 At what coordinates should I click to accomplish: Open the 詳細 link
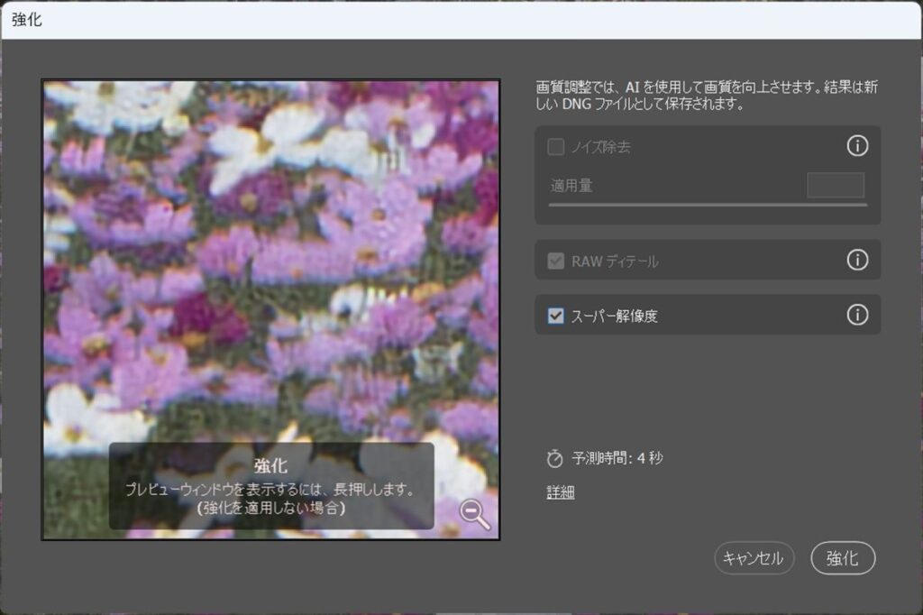pyautogui.click(x=560, y=492)
